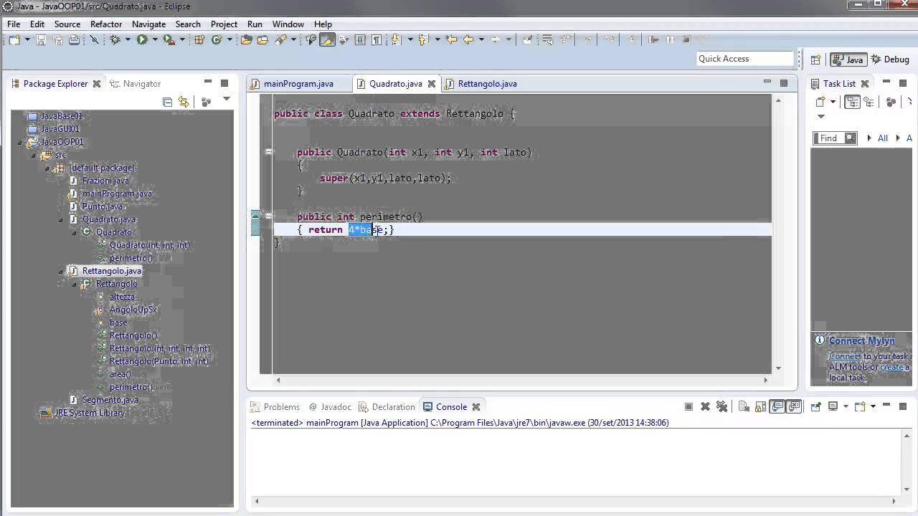Open the Display Selected Console dropdown
Viewport: 918px width, 516px height.
point(846,406)
